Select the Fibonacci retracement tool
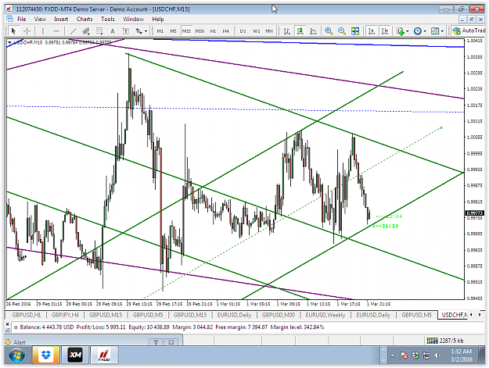489x368 pixels. click(x=99, y=30)
